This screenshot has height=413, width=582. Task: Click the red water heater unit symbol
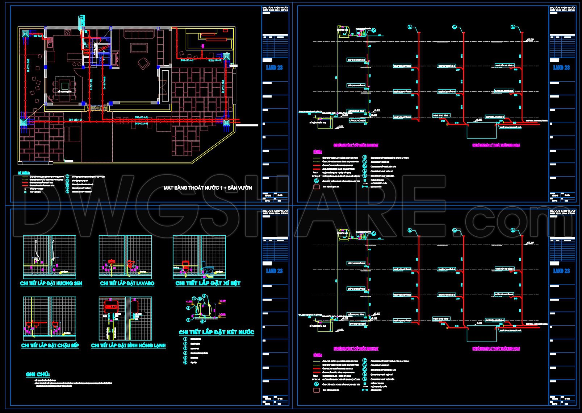112,306
